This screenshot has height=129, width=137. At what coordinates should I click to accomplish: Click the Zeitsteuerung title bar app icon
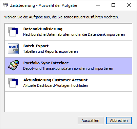6,5
